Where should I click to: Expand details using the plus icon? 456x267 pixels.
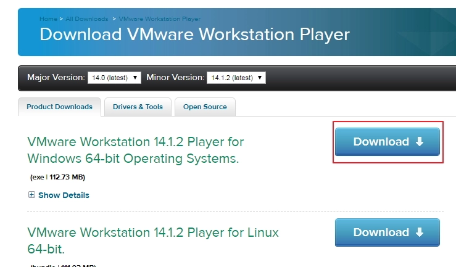tap(31, 195)
